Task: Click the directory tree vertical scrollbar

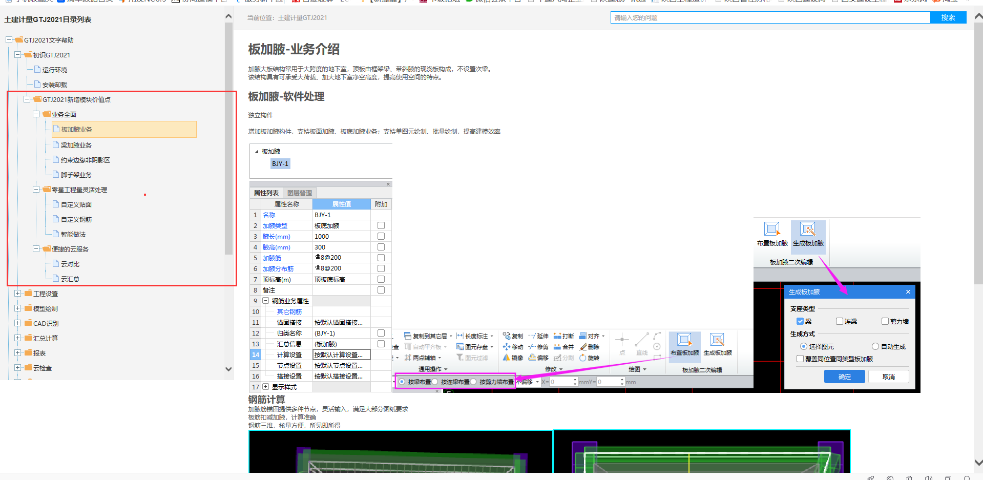Action: point(228,138)
